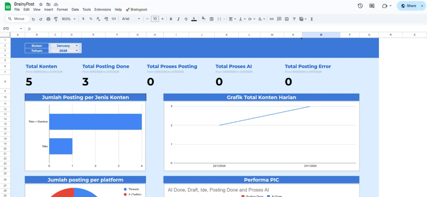
Task: Open the text color picker
Action: [194, 19]
